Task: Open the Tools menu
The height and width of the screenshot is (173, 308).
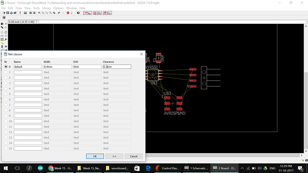Action: [36, 8]
